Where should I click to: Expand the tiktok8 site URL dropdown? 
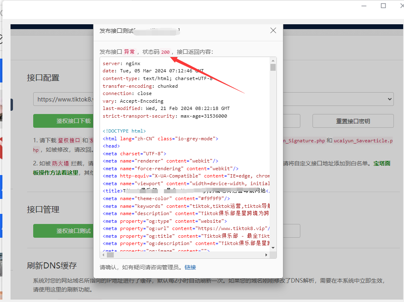(x=389, y=99)
